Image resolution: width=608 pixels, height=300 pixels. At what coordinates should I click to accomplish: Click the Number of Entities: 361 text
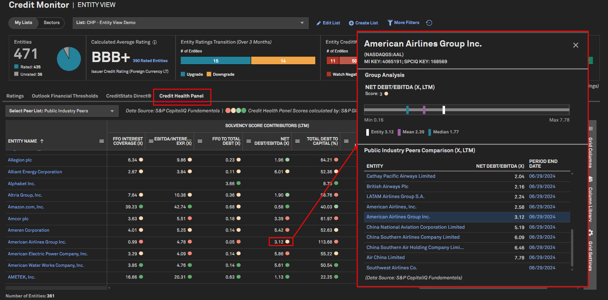[30, 296]
